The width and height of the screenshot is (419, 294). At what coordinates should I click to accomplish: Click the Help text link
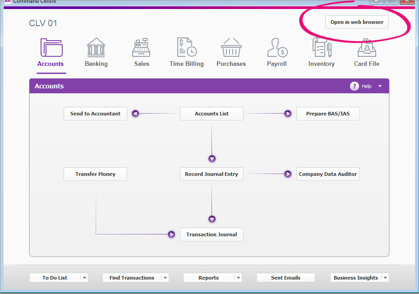pos(366,86)
